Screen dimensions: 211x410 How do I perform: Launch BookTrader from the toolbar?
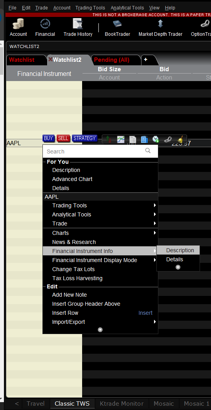[x=117, y=28]
